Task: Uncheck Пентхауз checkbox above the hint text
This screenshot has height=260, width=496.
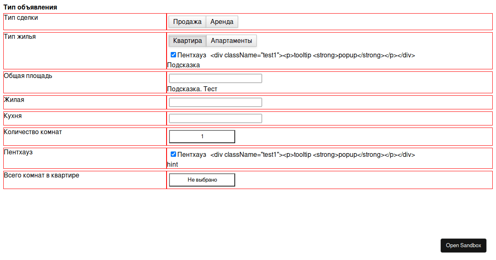Action: coord(173,154)
